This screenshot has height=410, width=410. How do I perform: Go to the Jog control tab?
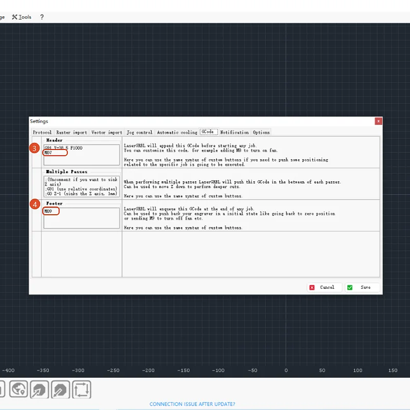point(139,132)
